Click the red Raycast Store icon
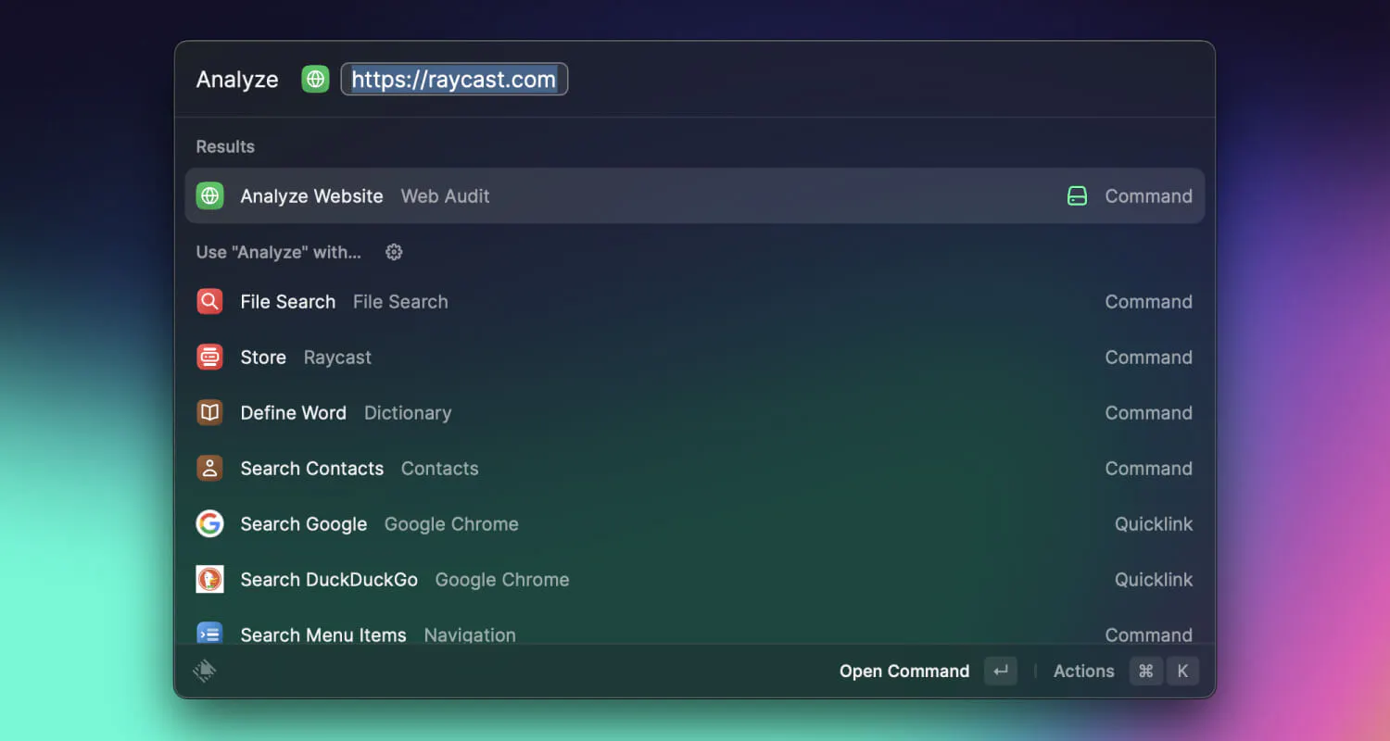This screenshot has height=741, width=1390. click(x=210, y=357)
